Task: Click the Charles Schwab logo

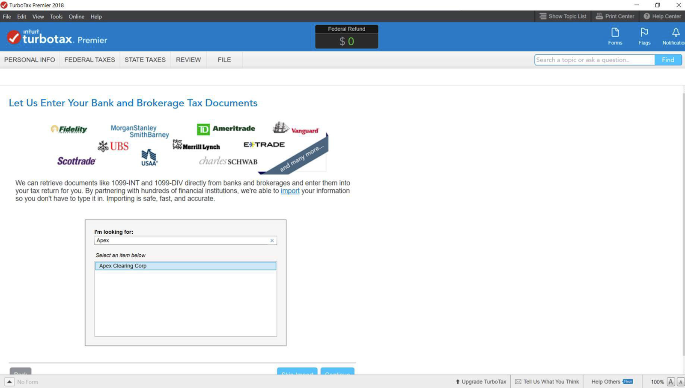Action: click(228, 161)
